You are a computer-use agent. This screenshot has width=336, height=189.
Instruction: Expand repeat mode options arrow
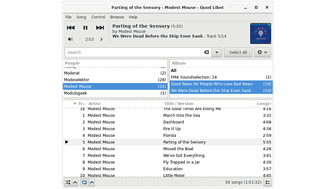pyautogui.click(x=92, y=182)
